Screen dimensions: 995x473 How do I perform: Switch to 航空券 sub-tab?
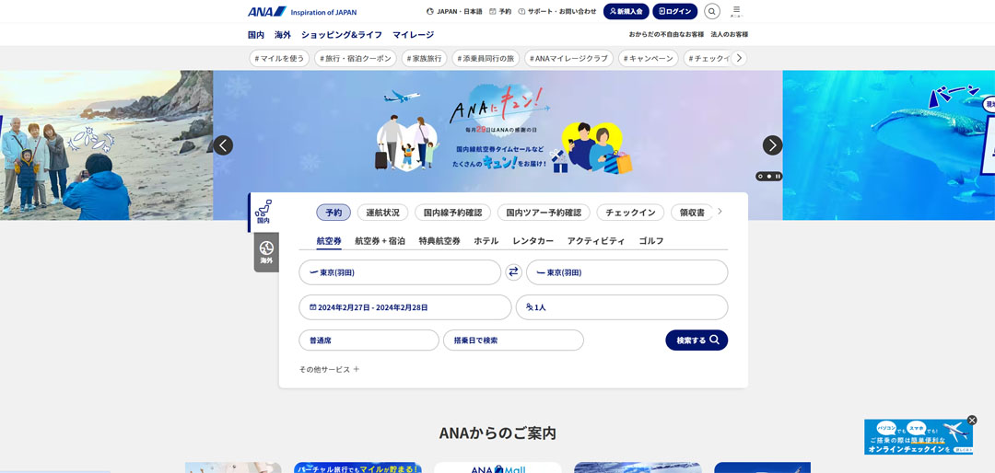point(329,241)
